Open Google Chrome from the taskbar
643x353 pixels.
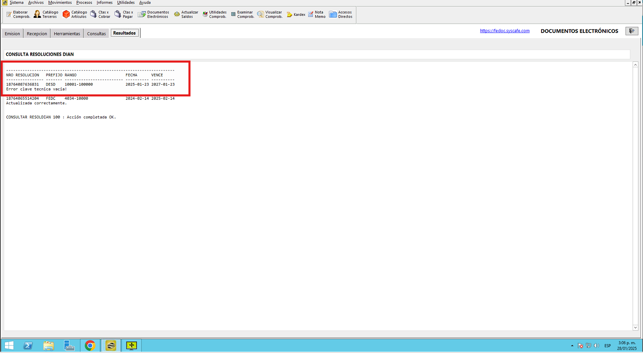(90, 346)
